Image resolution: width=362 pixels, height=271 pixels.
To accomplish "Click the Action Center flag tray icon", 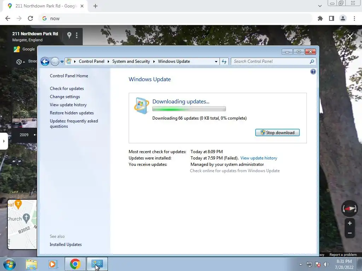I will click(x=318, y=264).
